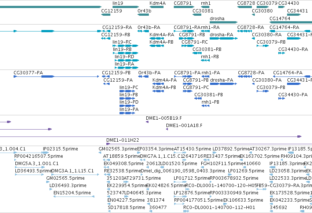Click the IP02315.5prime EST label
The width and height of the screenshot is (312, 213).
coord(60,149)
